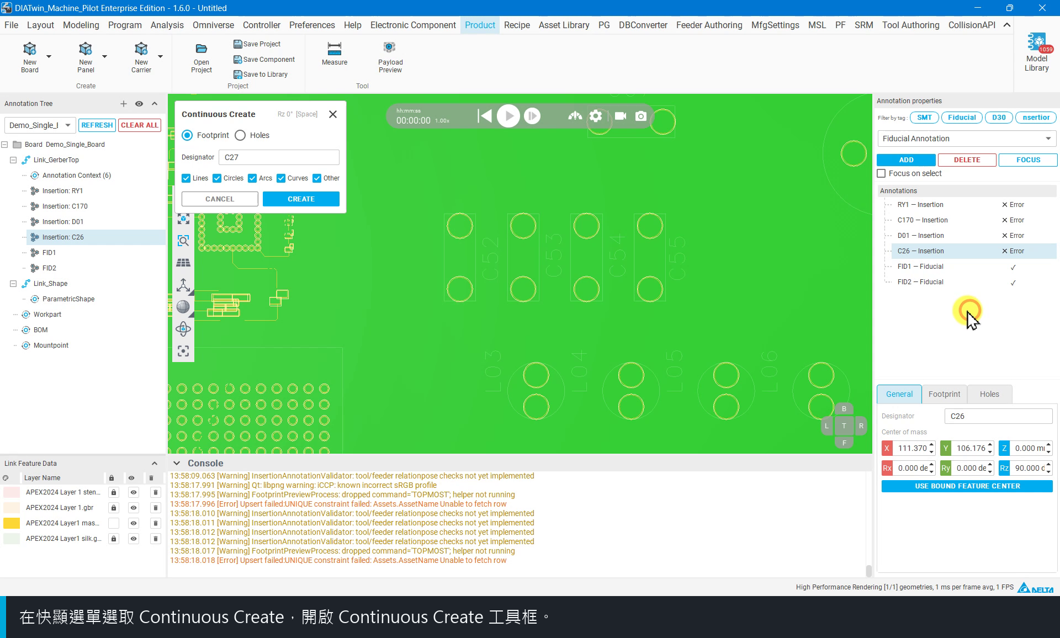The height and width of the screenshot is (638, 1060).
Task: Switch to the Footprint properties tab
Action: (944, 394)
